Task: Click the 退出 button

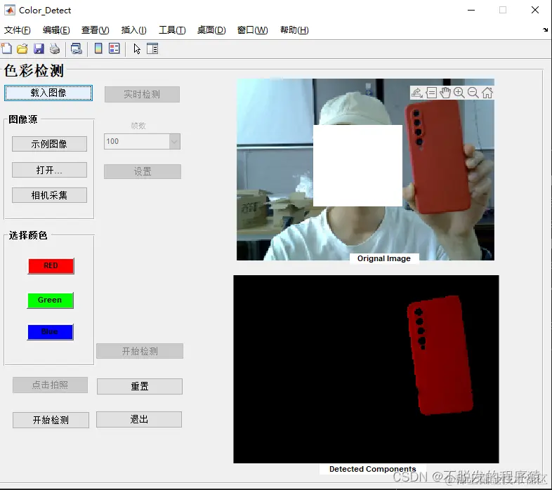Action: tap(139, 420)
